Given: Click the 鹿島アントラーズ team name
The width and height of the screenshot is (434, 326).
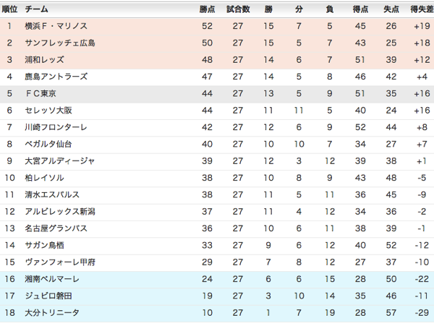Looking at the screenshot, I should [x=56, y=76].
